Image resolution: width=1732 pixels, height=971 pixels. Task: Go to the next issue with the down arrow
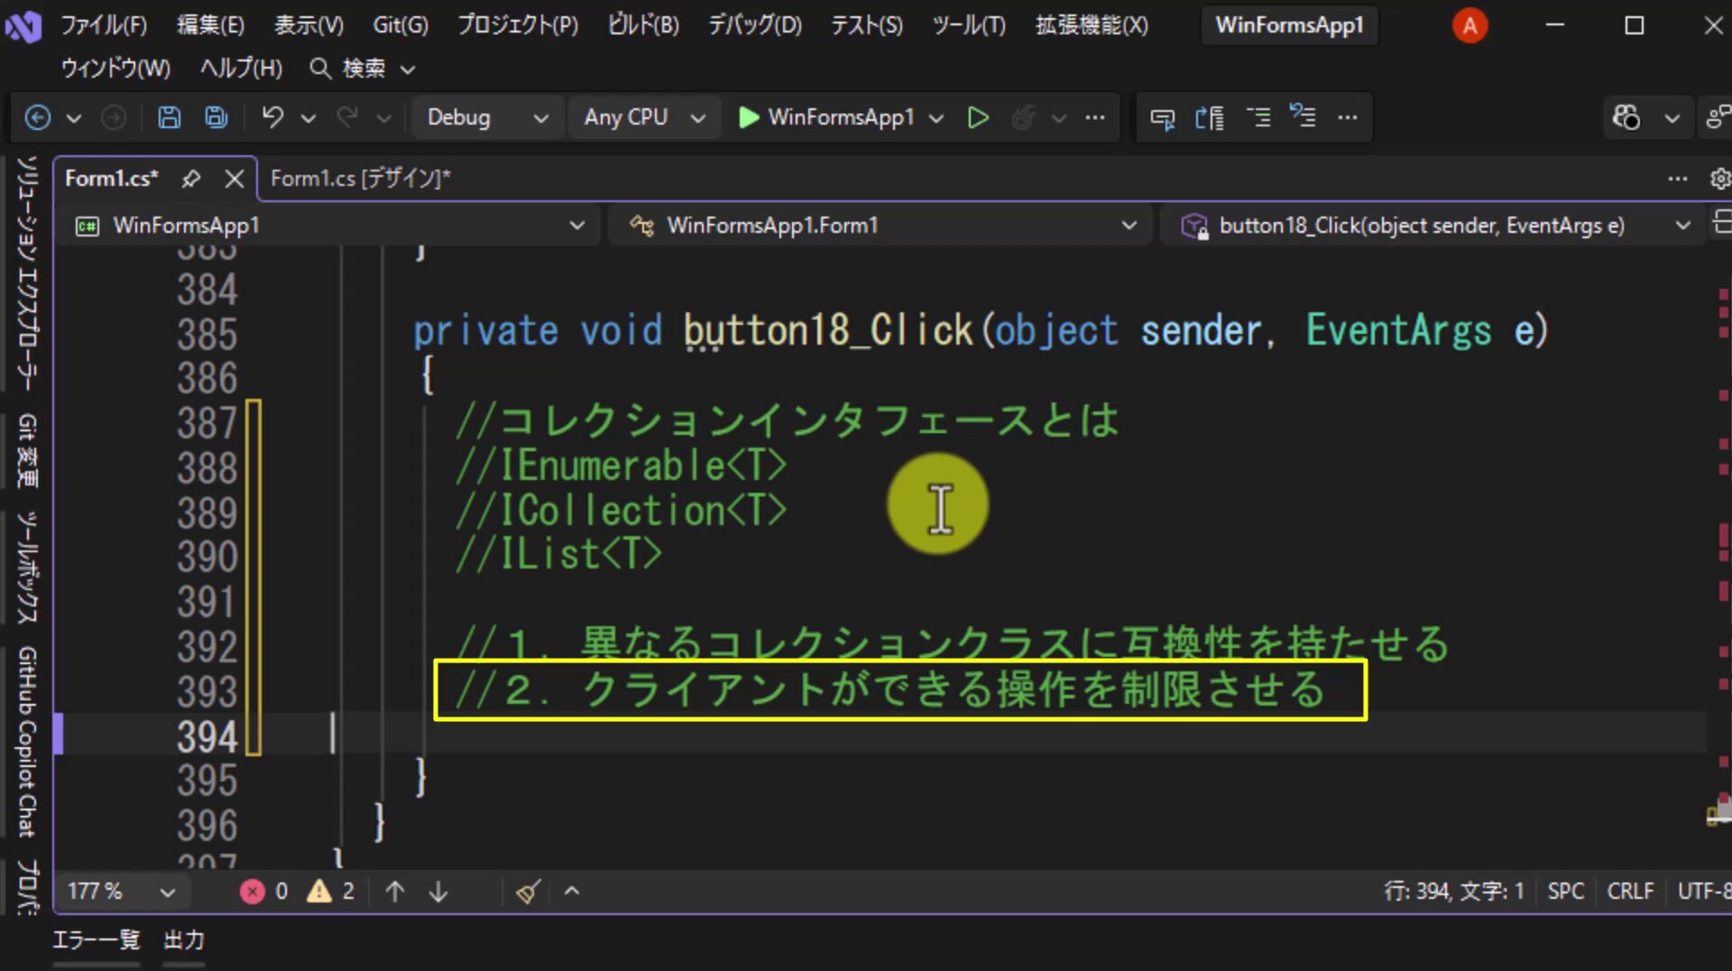438,892
